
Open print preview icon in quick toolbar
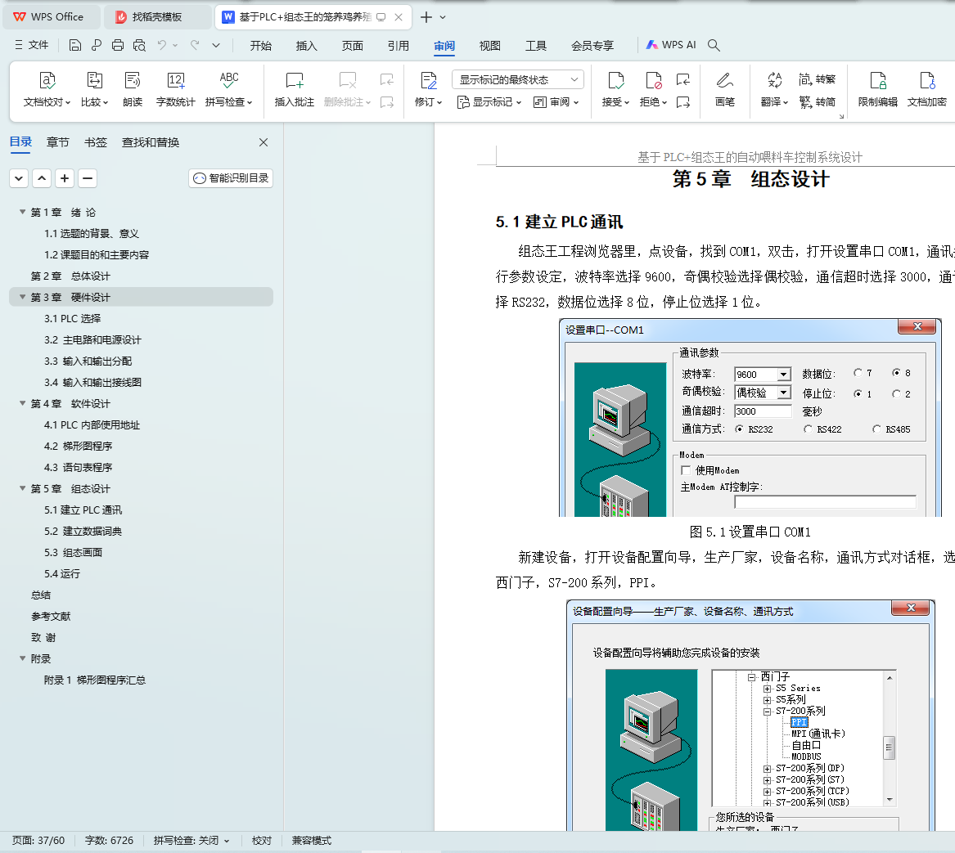(x=139, y=45)
